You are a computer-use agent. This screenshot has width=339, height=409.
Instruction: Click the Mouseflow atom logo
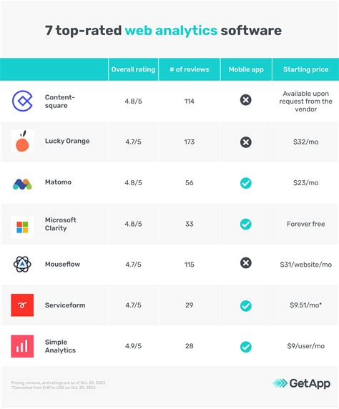pyautogui.click(x=22, y=265)
